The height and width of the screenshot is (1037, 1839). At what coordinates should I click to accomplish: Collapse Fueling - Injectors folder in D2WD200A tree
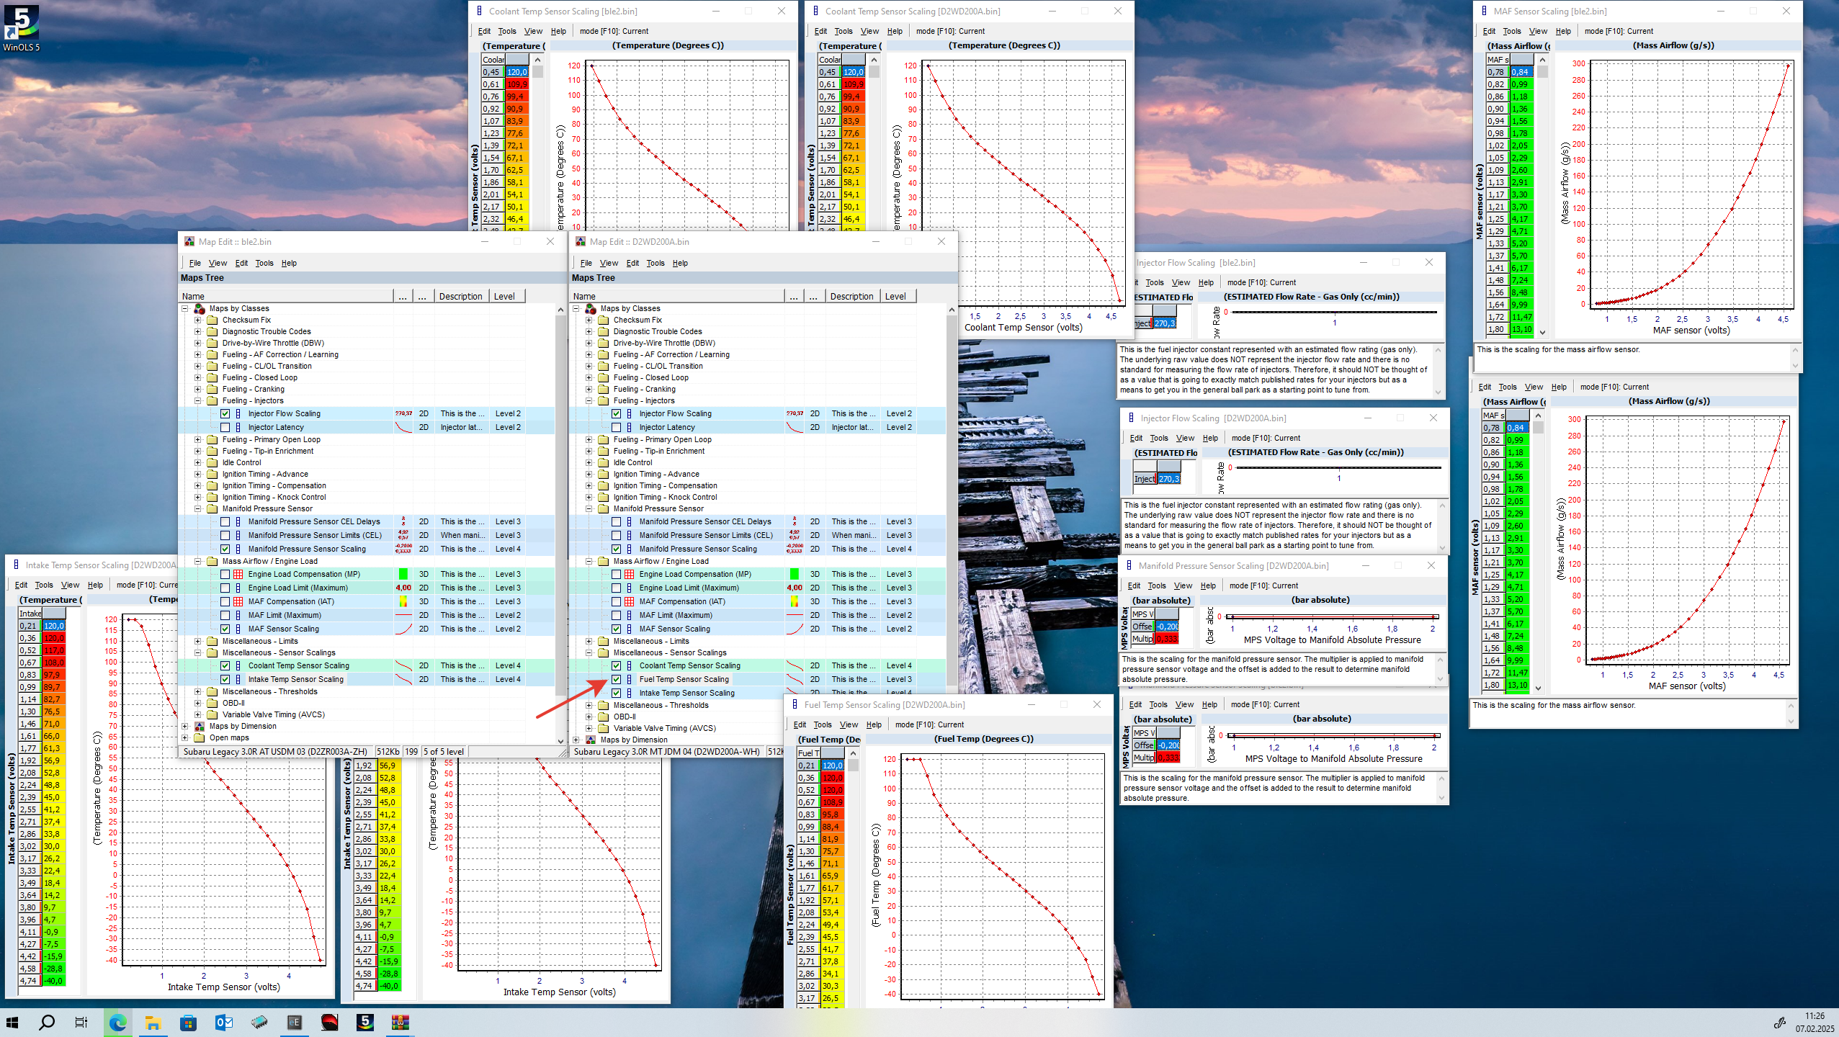click(589, 400)
